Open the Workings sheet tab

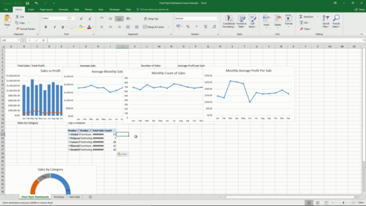pyautogui.click(x=59, y=197)
